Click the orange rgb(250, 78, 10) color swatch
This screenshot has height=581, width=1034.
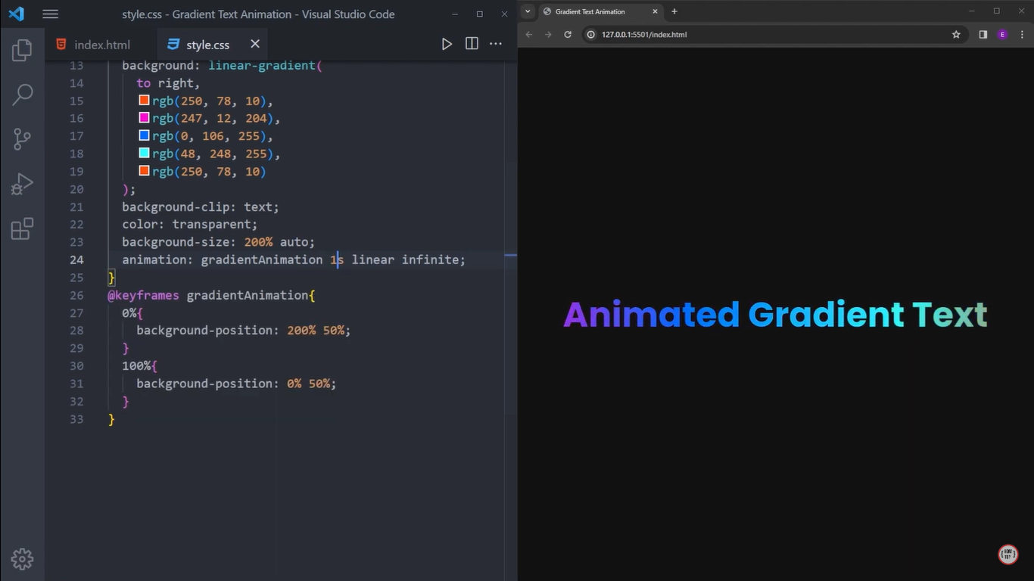pyautogui.click(x=143, y=100)
